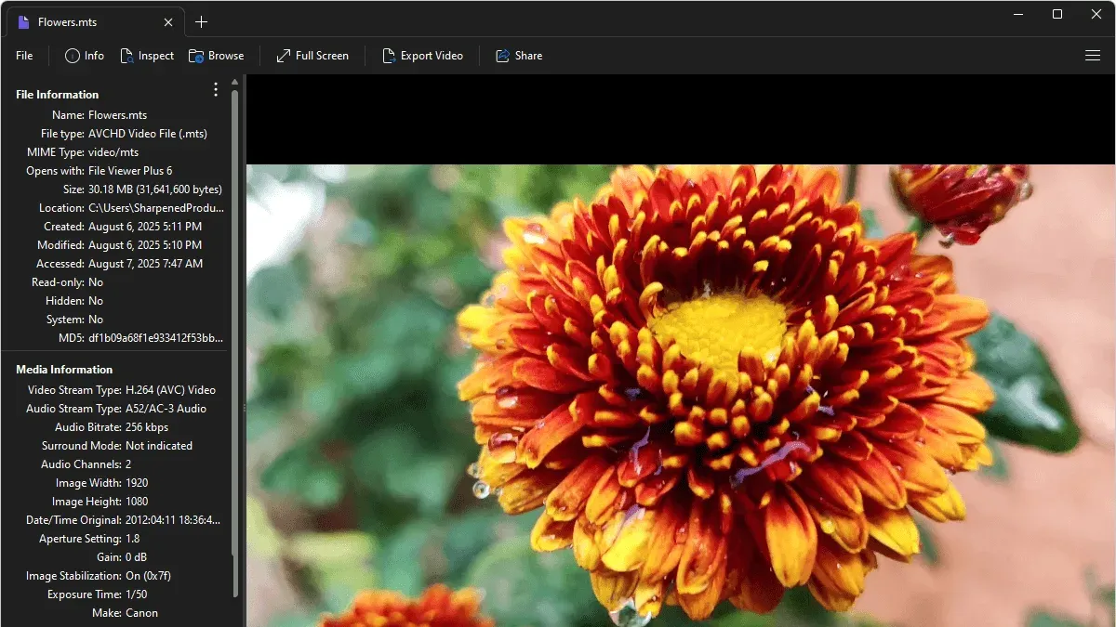Select Image Stabilization On value
Viewport: 1116px width, 627px height.
tap(148, 576)
